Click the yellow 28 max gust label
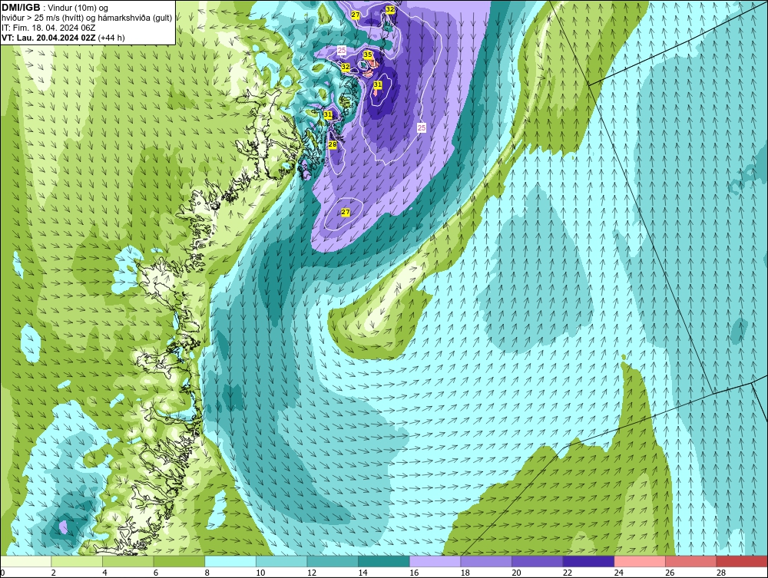 coord(332,145)
